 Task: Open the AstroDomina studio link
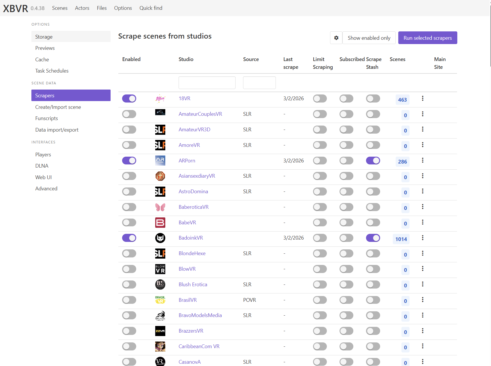point(193,191)
